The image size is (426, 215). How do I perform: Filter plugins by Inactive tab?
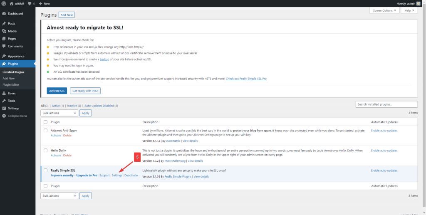pos(74,106)
